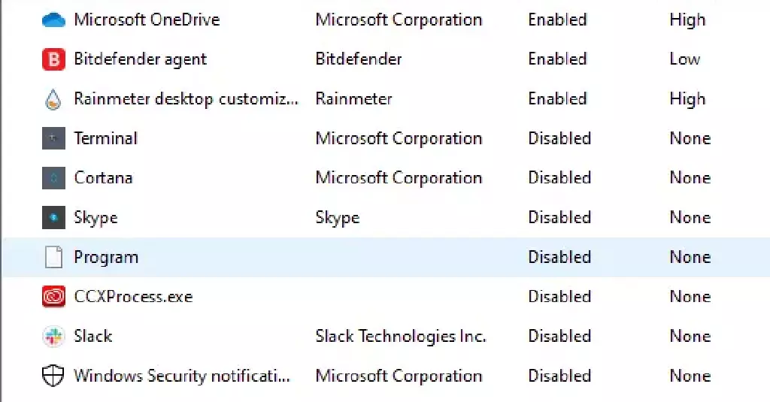The image size is (770, 402).
Task: Click the Terminal app icon
Action: pos(53,138)
